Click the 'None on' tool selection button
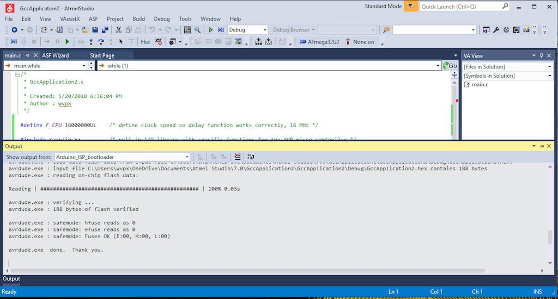 pyautogui.click(x=360, y=42)
